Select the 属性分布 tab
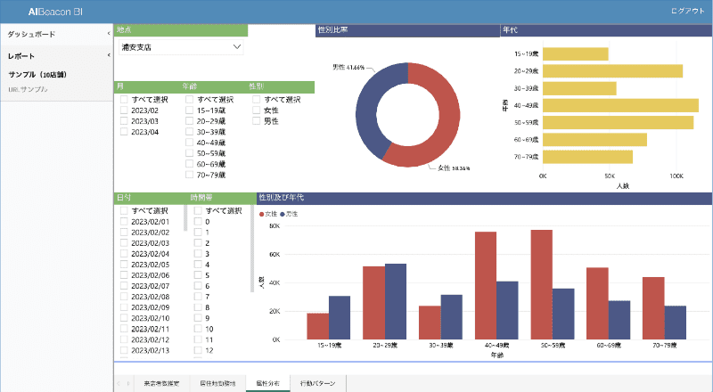The width and height of the screenshot is (713, 392). tap(267, 383)
